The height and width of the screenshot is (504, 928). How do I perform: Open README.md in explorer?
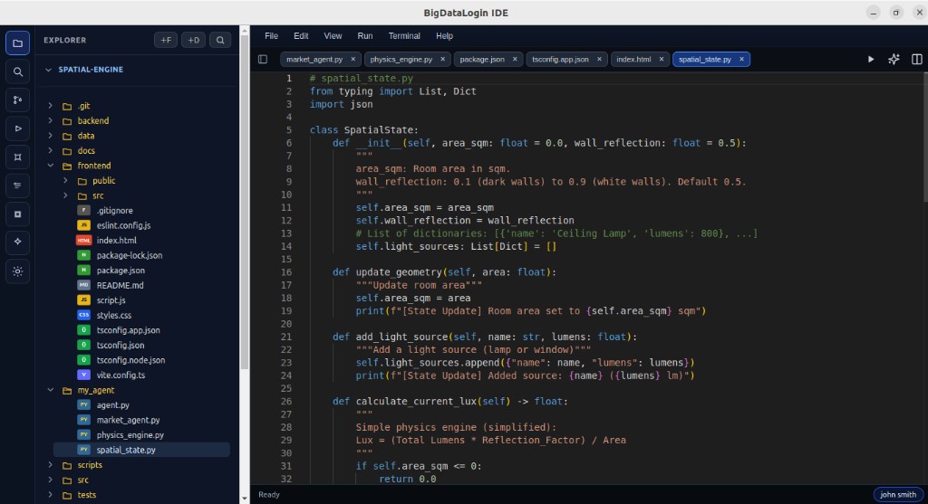click(x=121, y=285)
